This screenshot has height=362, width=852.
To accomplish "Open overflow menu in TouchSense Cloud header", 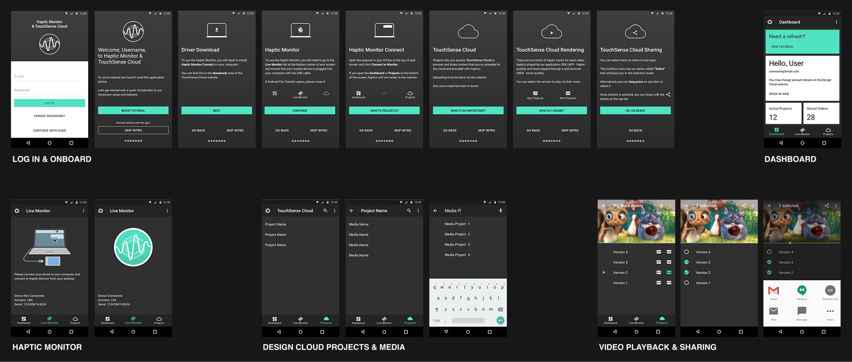I will coord(335,211).
